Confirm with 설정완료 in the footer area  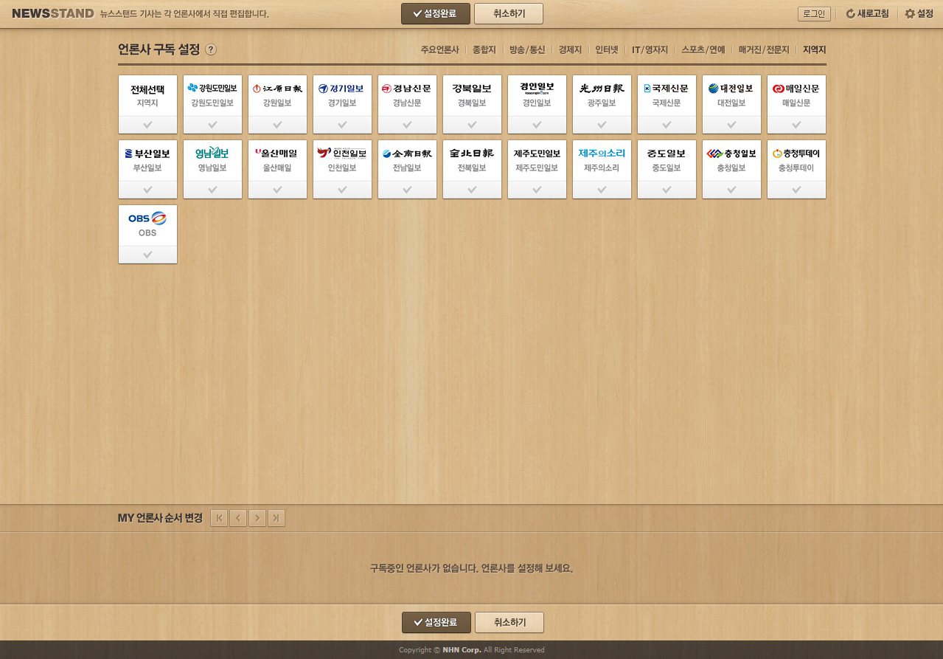[436, 622]
